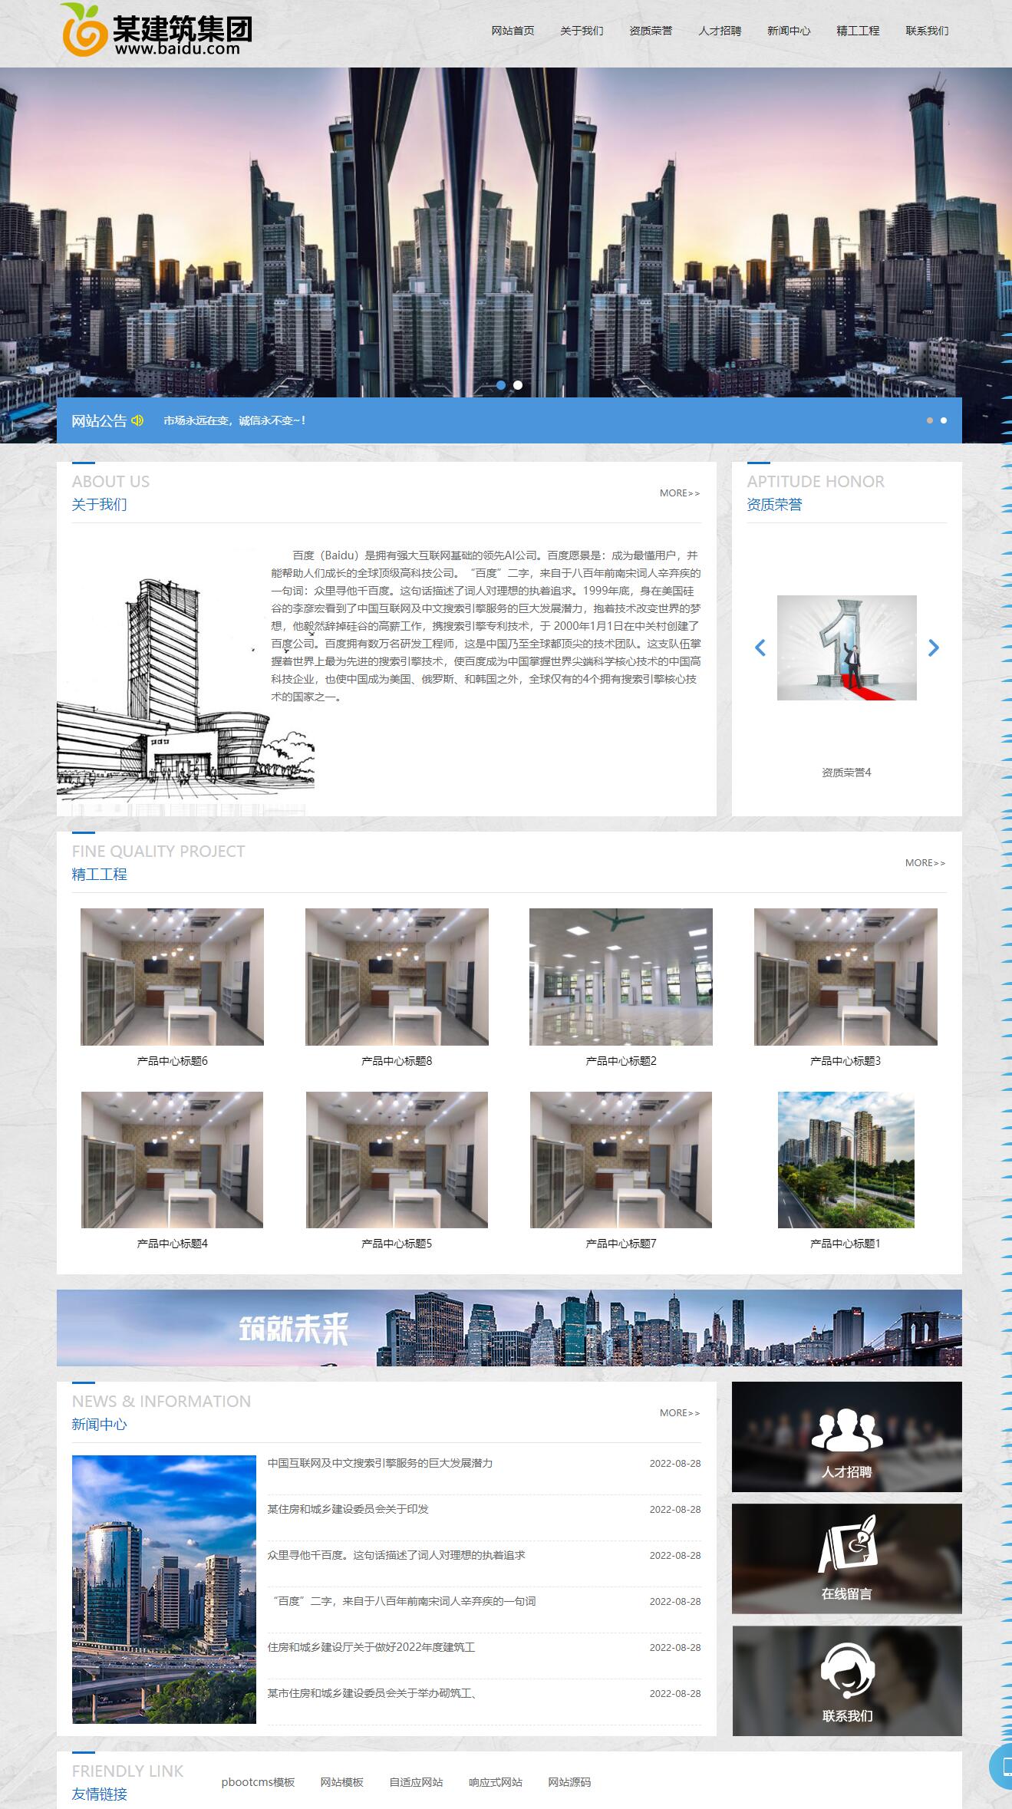
Task: Select the first banner slide dot
Action: 501,385
